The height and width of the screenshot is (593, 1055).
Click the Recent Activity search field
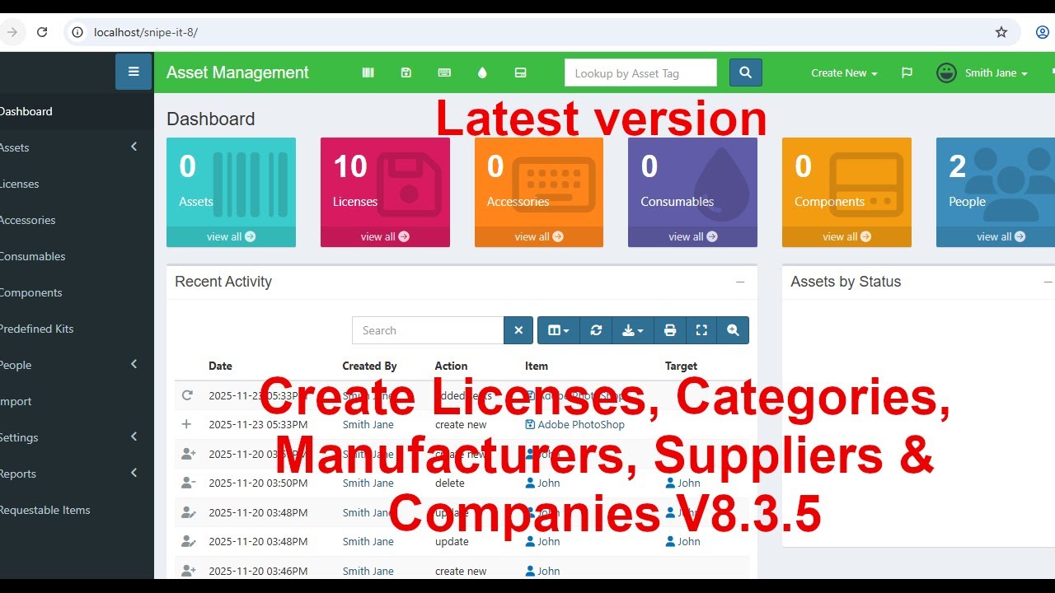tap(428, 330)
